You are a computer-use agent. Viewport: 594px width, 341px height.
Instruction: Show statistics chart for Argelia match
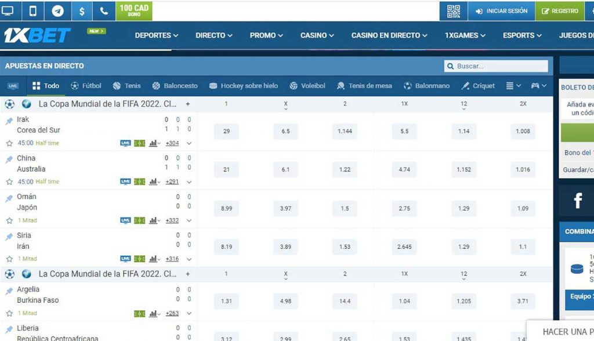pos(154,313)
